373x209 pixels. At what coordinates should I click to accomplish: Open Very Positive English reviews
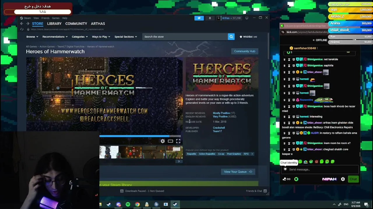(x=220, y=116)
